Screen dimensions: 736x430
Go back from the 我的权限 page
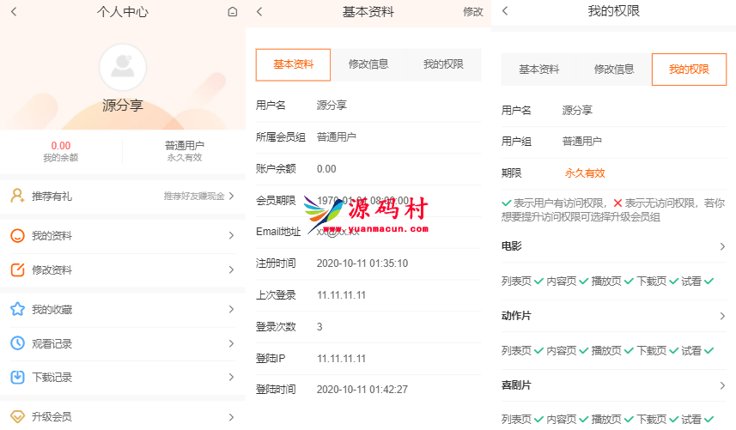505,11
